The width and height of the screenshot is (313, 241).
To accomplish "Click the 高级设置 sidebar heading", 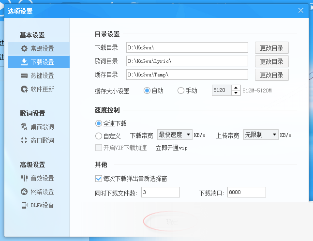I will pos(32,165).
